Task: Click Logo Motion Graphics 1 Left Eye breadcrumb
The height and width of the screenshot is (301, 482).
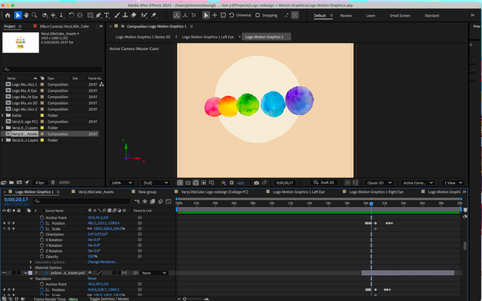Action: click(x=208, y=36)
